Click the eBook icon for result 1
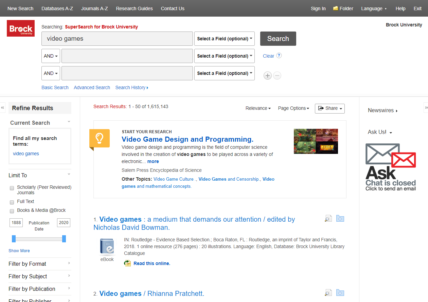 pyautogui.click(x=107, y=247)
